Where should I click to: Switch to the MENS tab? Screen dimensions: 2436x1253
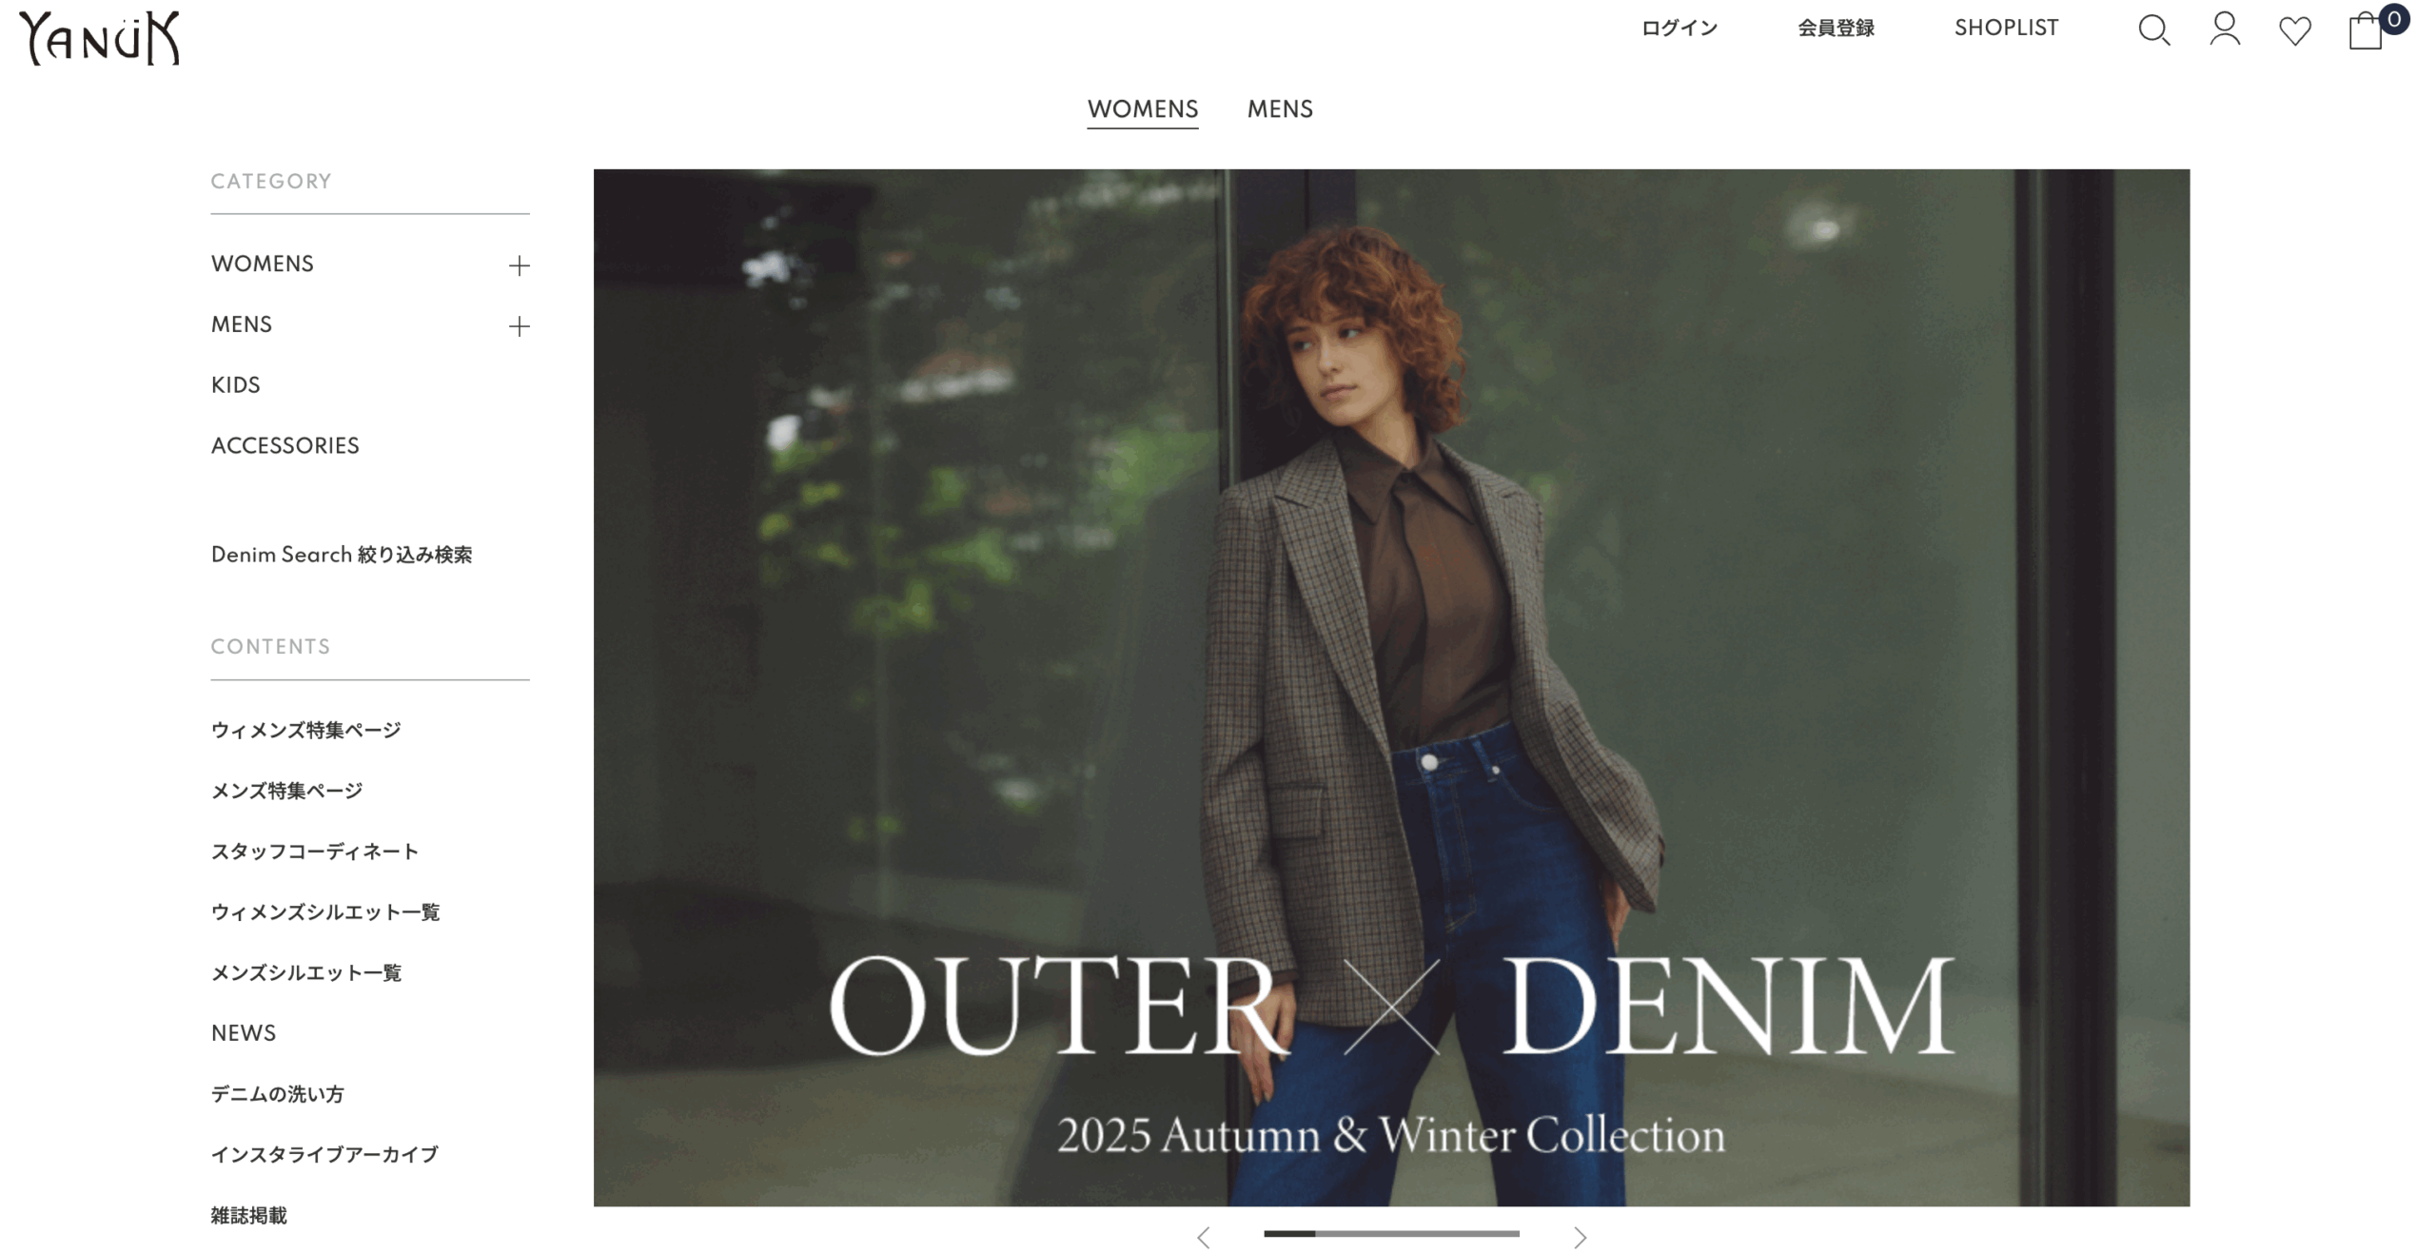(1279, 109)
